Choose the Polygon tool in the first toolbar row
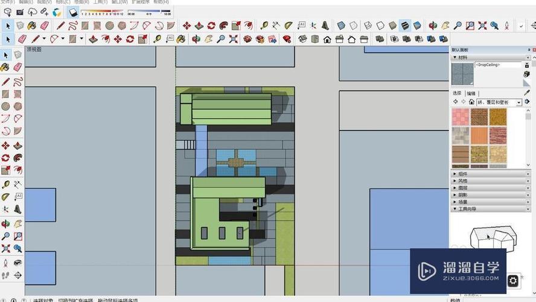 point(123,25)
